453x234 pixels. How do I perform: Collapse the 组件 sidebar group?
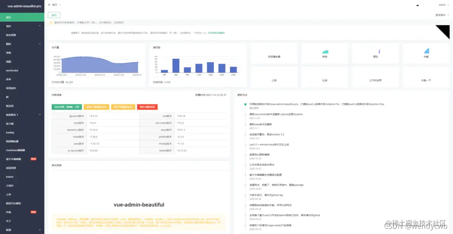[x=22, y=26]
